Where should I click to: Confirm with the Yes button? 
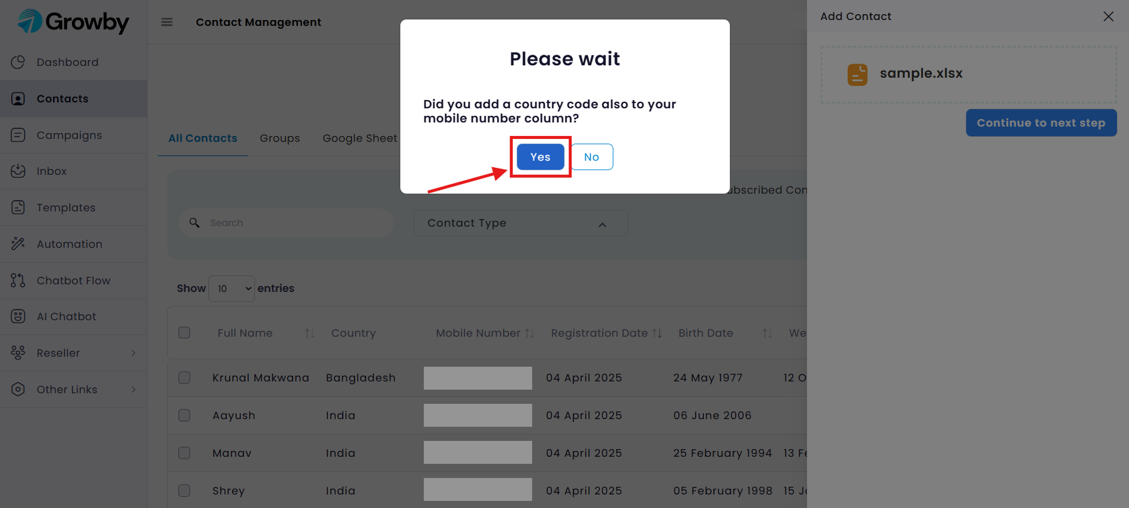[x=540, y=157]
